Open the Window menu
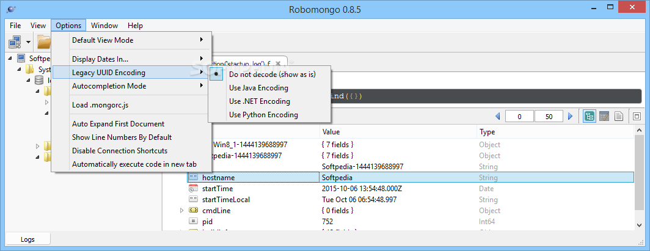This screenshot has width=650, height=251. tap(104, 25)
